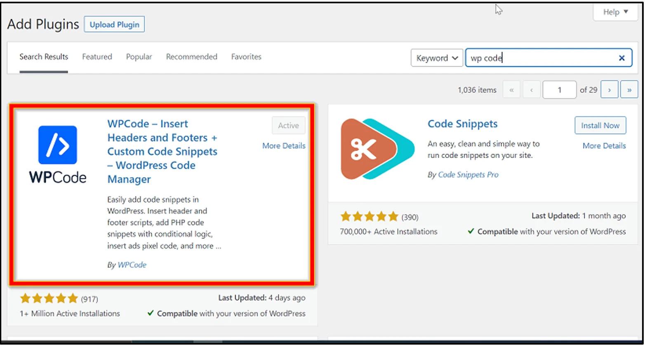Open More Details for Code Snippets

[x=604, y=146]
